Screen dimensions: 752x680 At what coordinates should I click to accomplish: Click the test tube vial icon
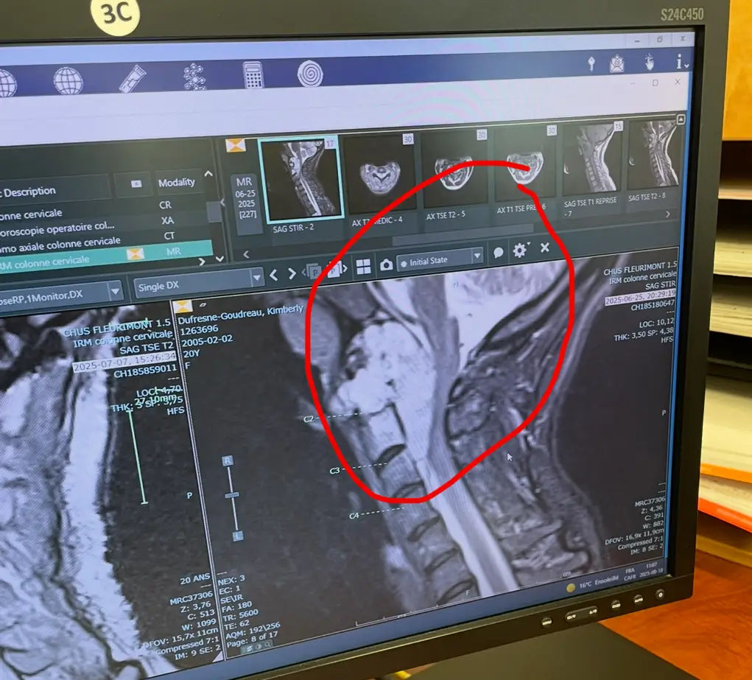(131, 79)
